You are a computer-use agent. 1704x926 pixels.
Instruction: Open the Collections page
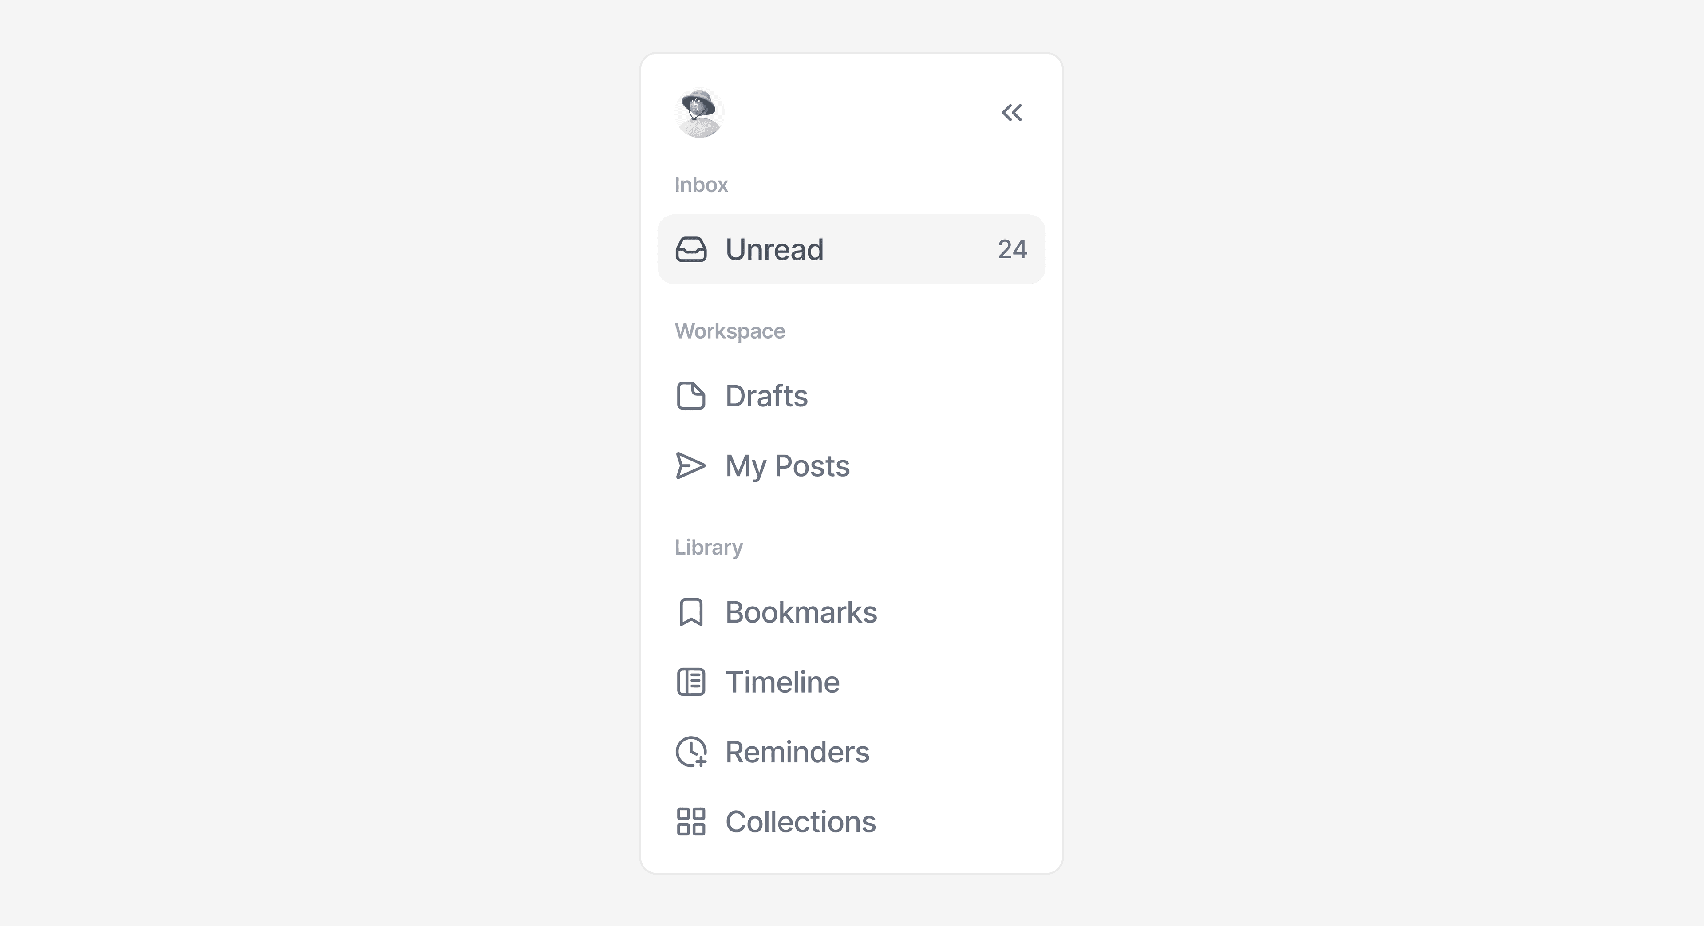coord(801,821)
